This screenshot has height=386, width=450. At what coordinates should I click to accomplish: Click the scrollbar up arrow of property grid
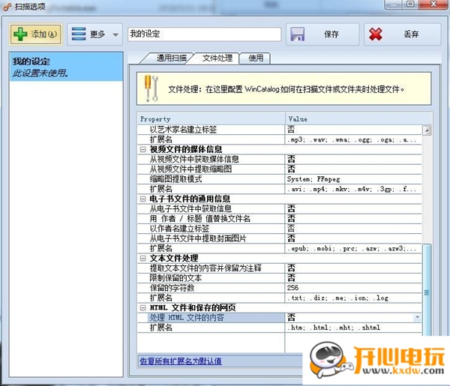pyautogui.click(x=427, y=130)
